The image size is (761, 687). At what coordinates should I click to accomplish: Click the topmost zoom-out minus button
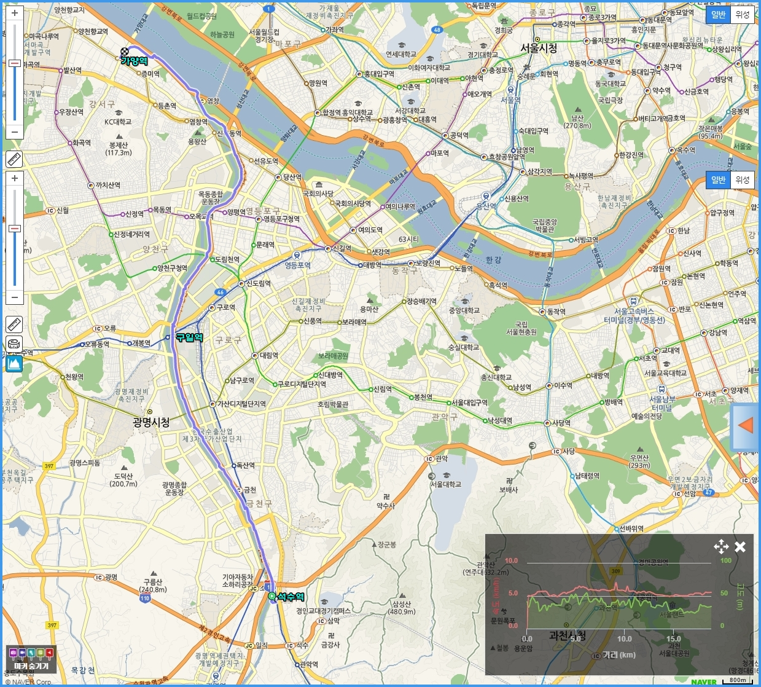coord(15,132)
